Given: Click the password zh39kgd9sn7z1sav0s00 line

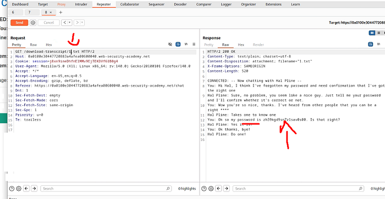Looking at the screenshot, I should [274, 120].
